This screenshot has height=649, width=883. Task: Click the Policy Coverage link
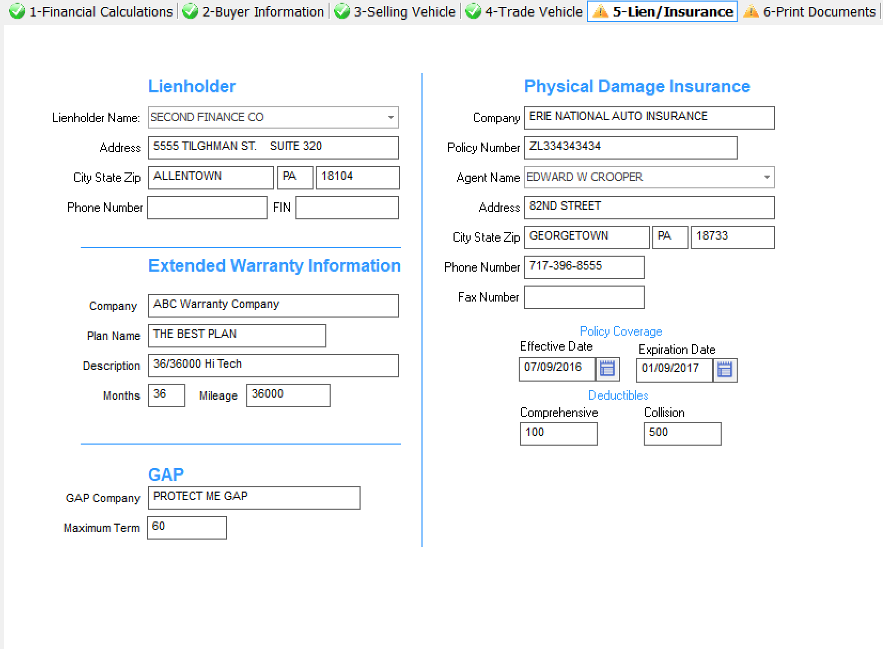click(x=621, y=331)
